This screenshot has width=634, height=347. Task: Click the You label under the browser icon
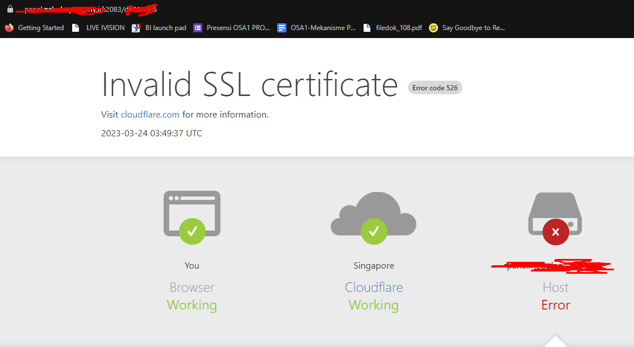(x=192, y=266)
